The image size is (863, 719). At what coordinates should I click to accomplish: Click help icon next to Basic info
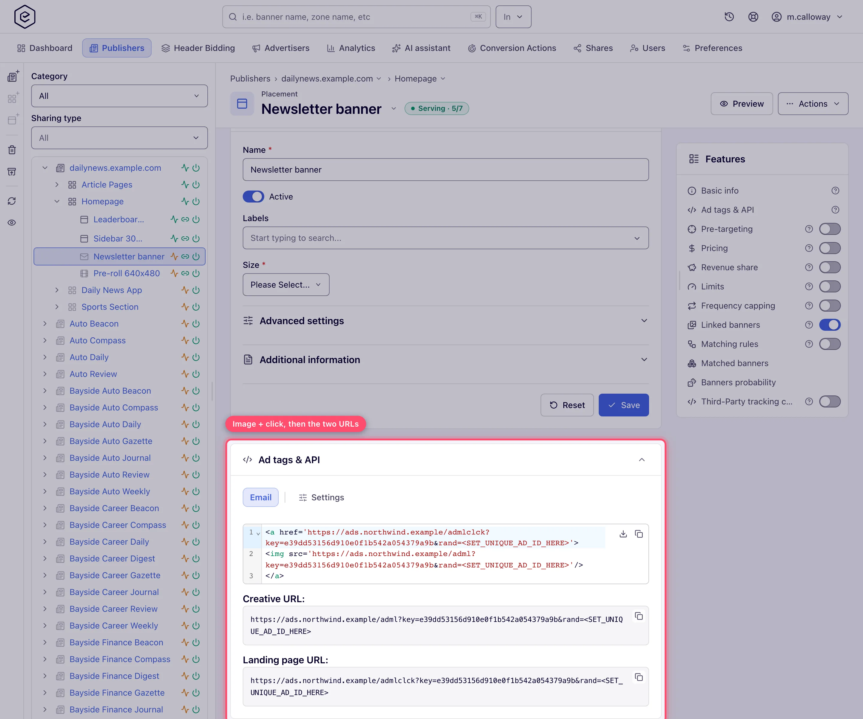point(835,191)
